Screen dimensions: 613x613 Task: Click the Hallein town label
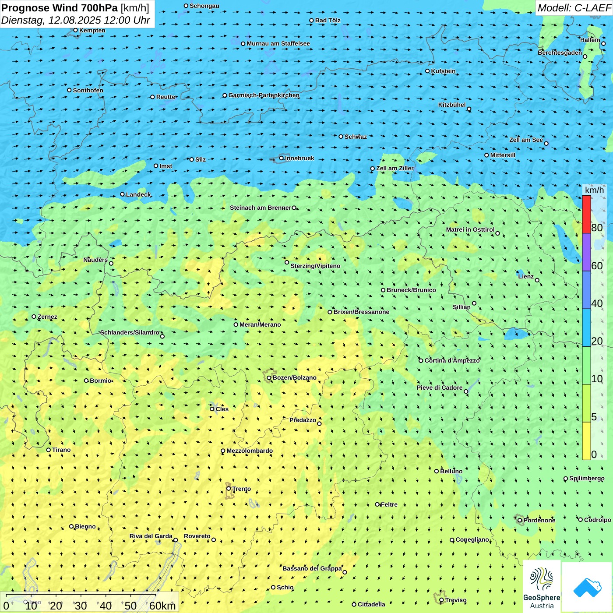[590, 40]
